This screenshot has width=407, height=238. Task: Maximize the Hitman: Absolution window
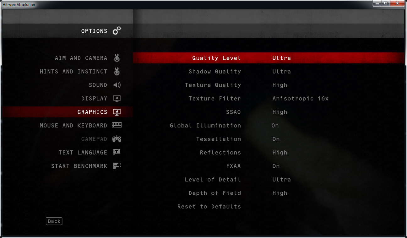coord(385,3)
